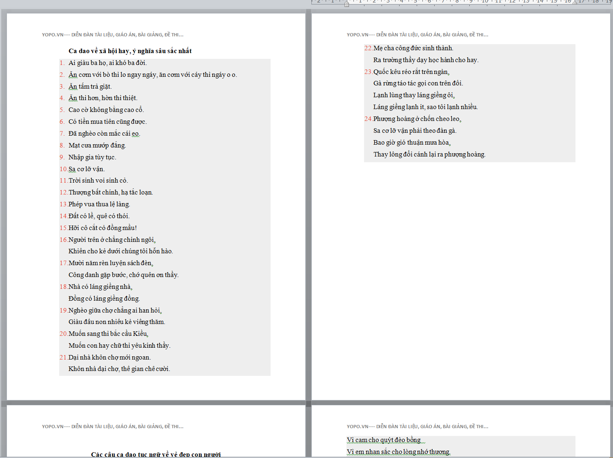Viewport: 613px width, 458px height.
Task: Place cursor in 'Nhập gia tùy tục' line
Action: (x=92, y=157)
